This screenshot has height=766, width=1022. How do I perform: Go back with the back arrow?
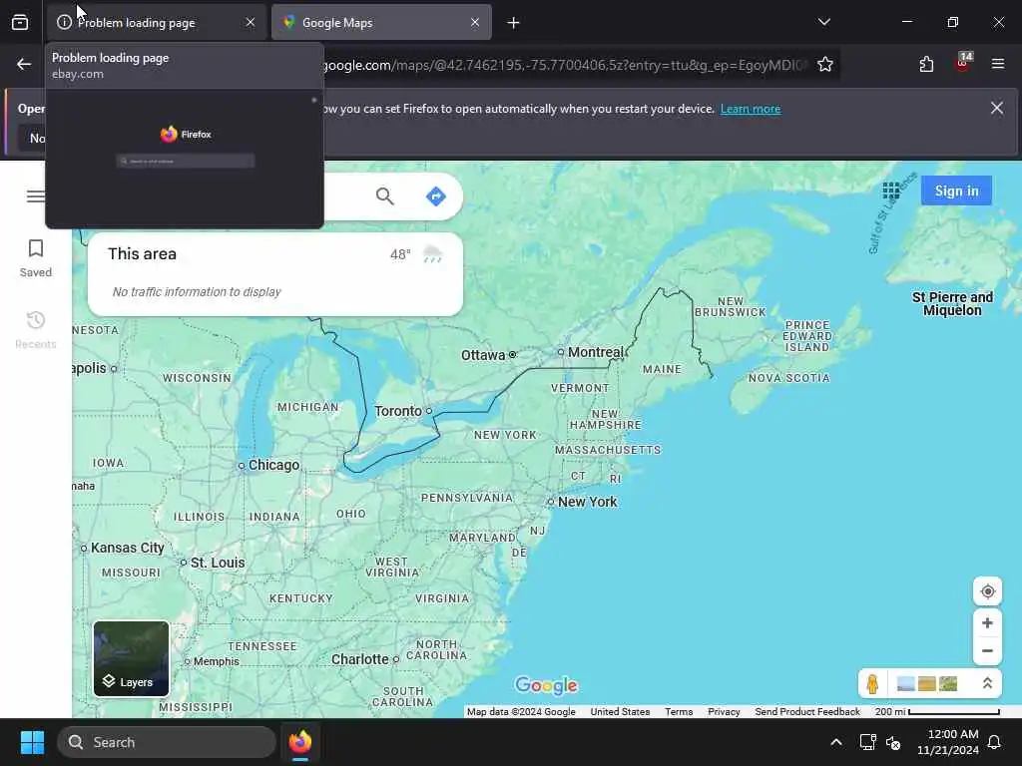(x=24, y=64)
